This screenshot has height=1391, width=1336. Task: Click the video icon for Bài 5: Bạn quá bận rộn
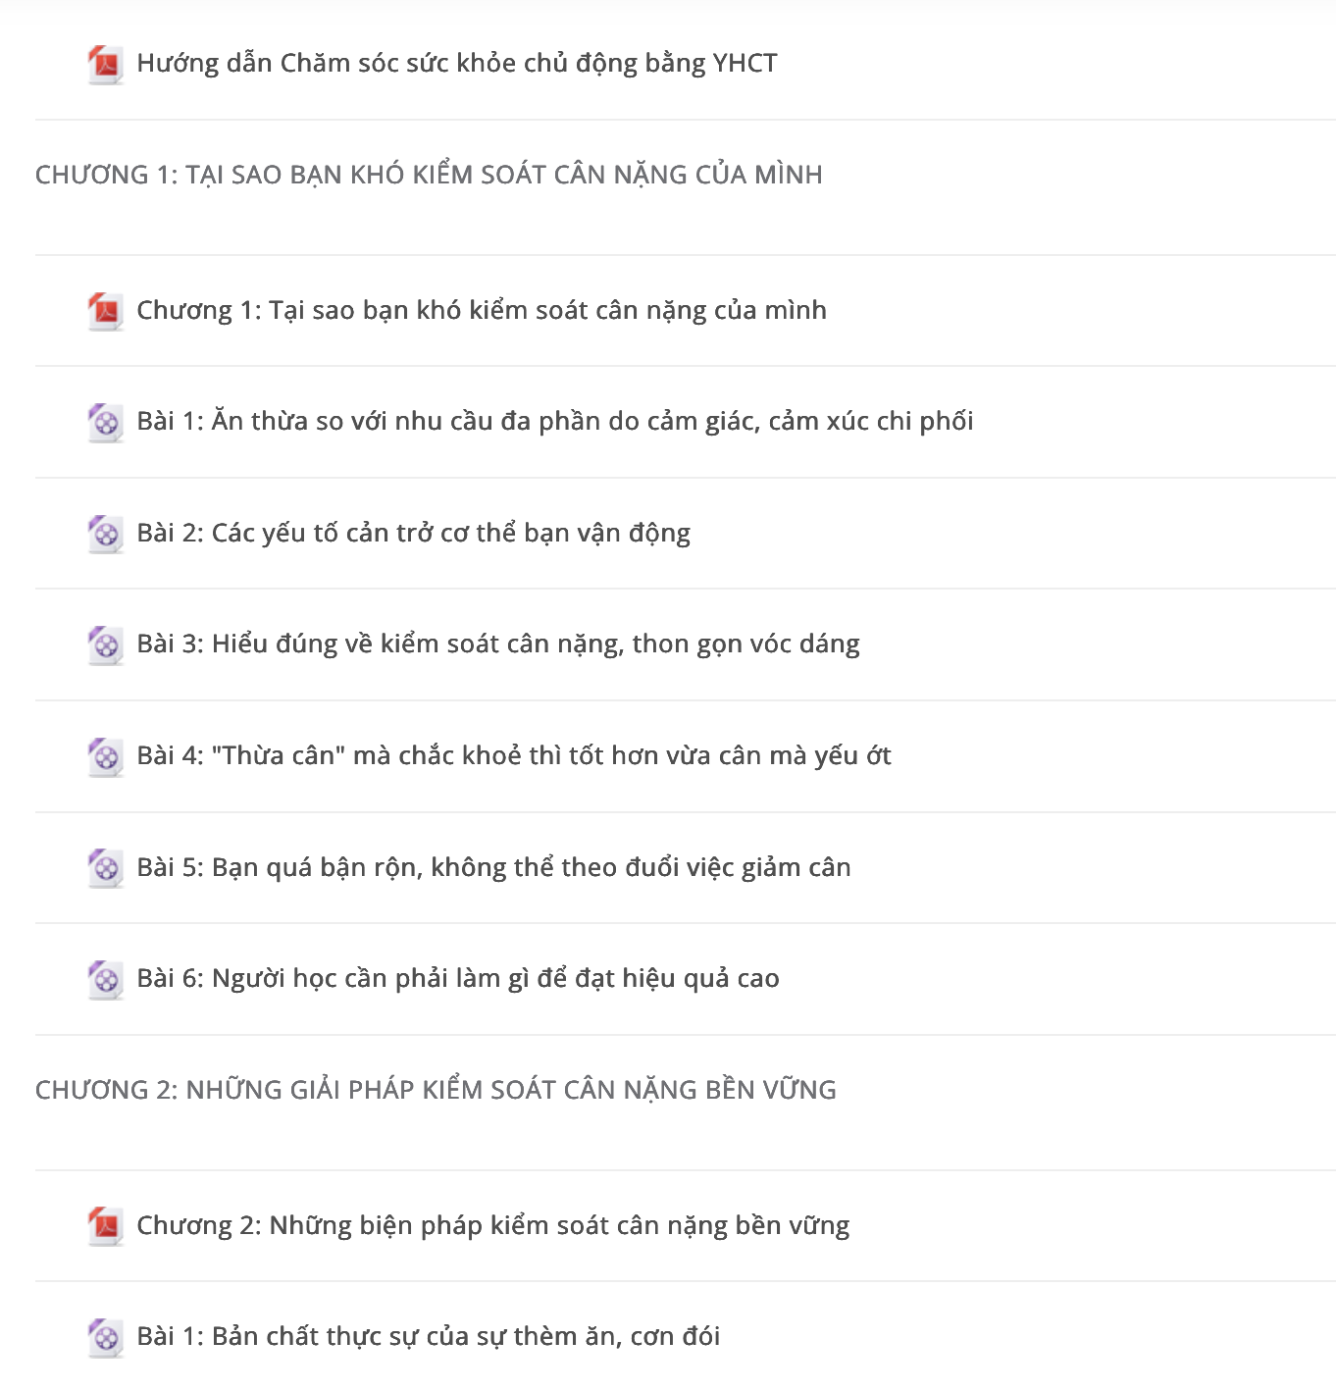pyautogui.click(x=105, y=869)
